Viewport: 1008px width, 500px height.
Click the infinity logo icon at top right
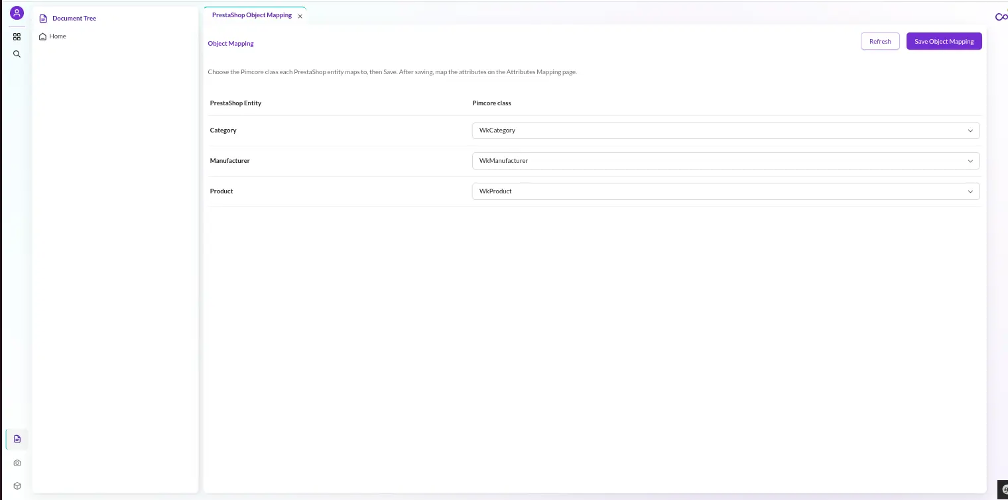click(1001, 17)
